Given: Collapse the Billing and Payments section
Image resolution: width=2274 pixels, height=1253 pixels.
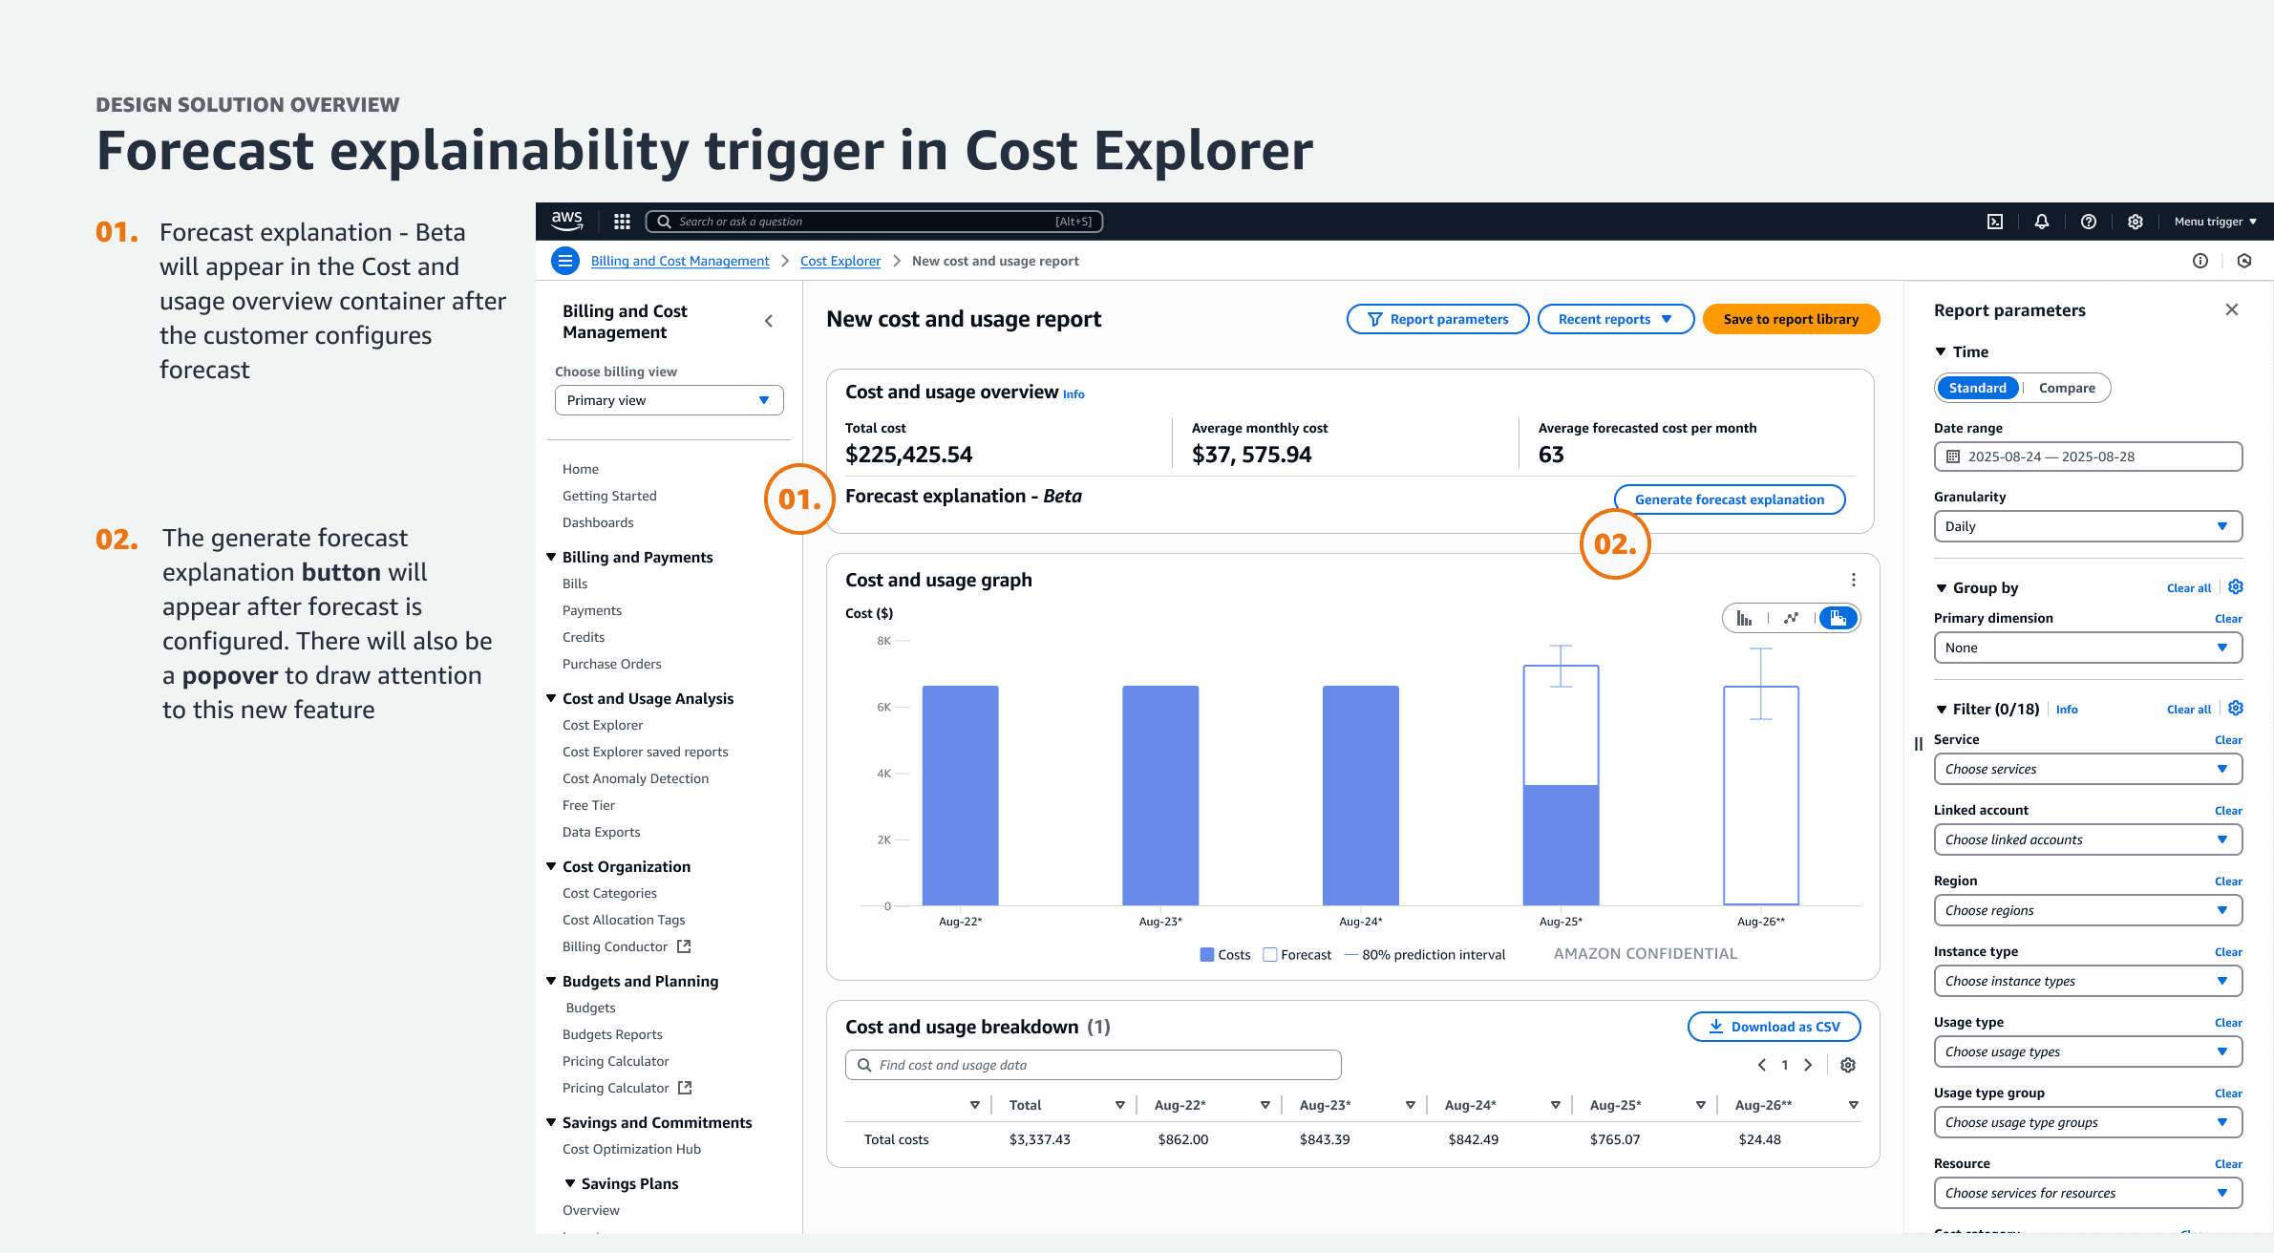Looking at the screenshot, I should tap(551, 557).
